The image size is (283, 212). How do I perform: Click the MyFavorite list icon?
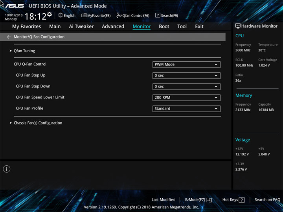tap(84, 15)
